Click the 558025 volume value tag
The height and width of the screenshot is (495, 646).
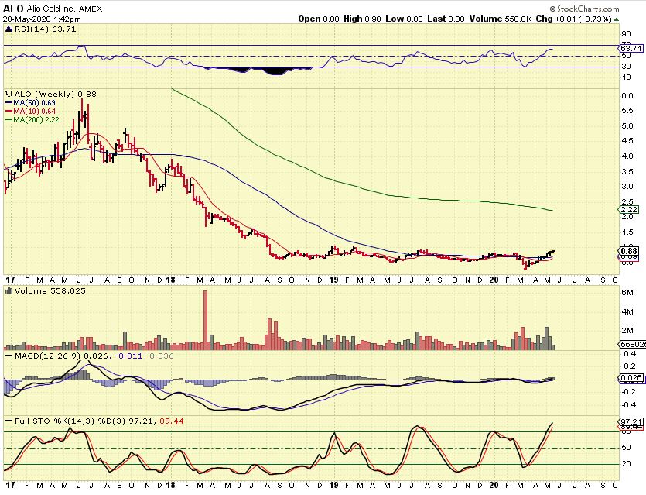[632, 344]
